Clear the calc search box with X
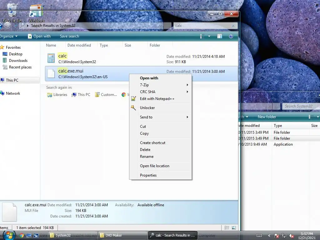The image size is (320, 240). [x=233, y=26]
